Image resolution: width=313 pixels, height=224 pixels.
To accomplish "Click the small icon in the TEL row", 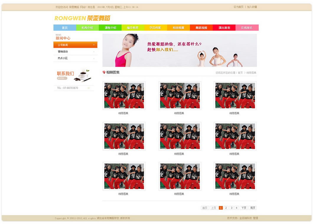I will coord(89,88).
